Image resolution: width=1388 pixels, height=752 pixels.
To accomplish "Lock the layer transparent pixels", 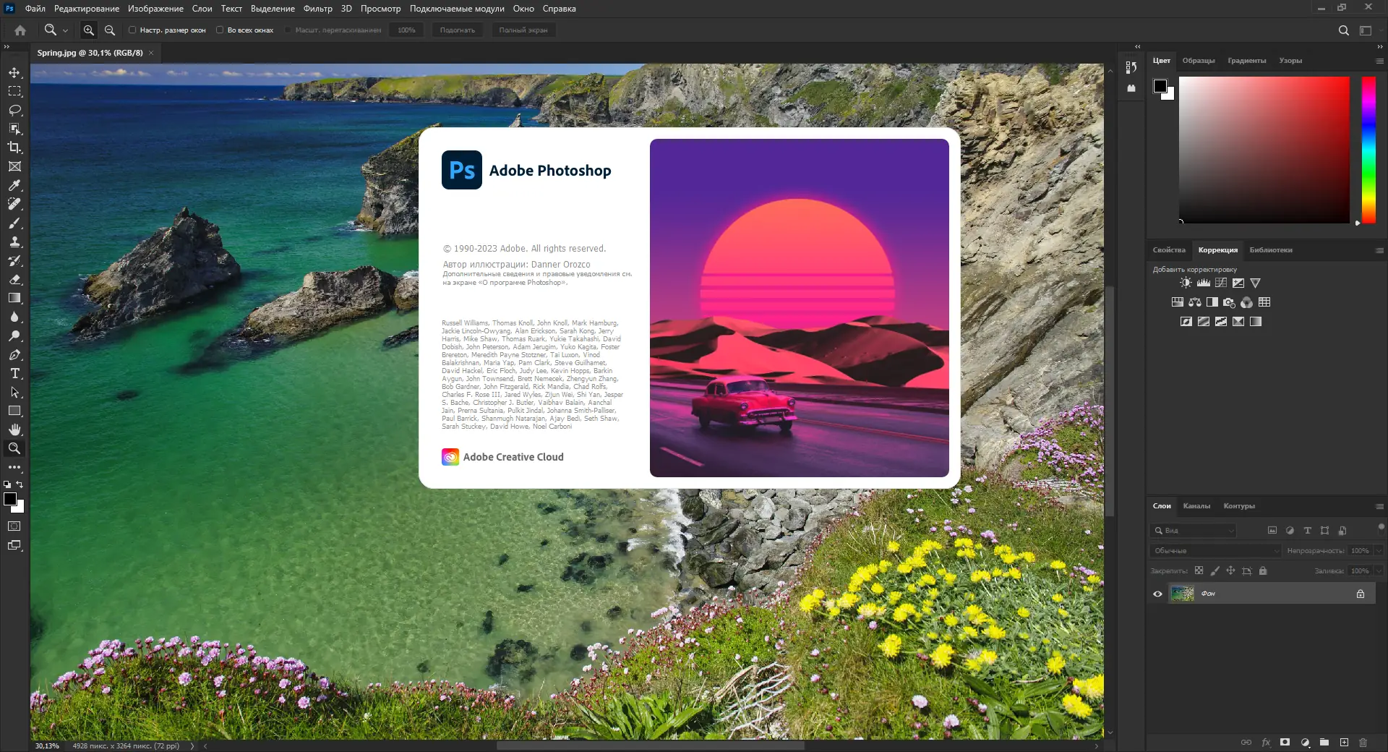I will click(1199, 571).
